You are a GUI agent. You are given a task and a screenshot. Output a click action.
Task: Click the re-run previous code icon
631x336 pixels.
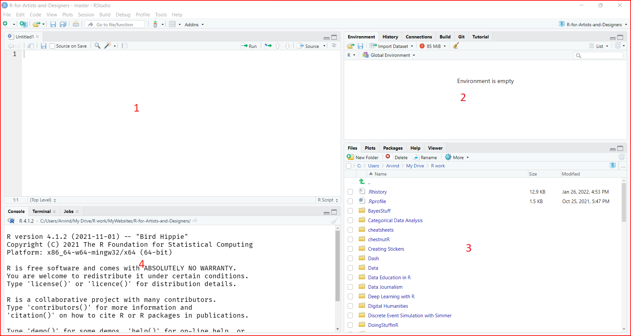pos(268,46)
